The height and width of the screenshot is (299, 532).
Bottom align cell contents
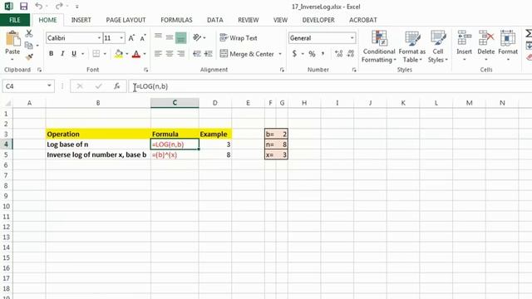coord(181,37)
